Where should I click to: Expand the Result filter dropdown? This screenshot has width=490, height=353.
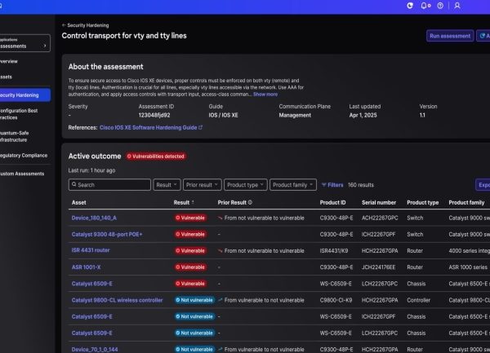point(167,185)
